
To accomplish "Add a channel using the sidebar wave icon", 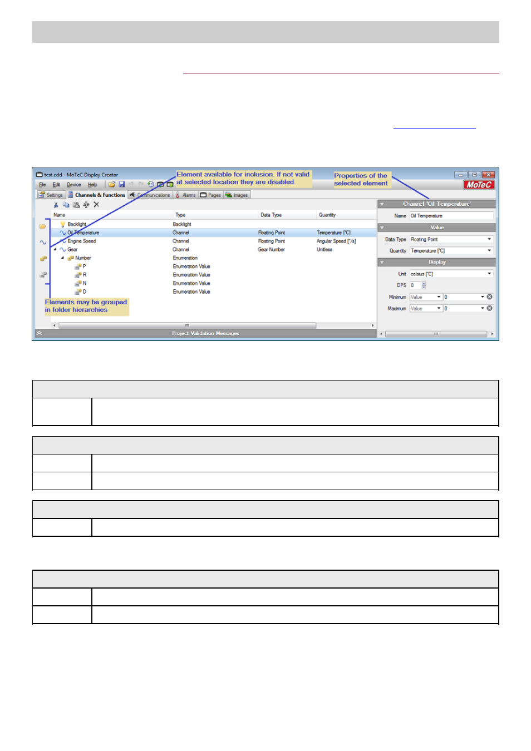I will click(43, 243).
